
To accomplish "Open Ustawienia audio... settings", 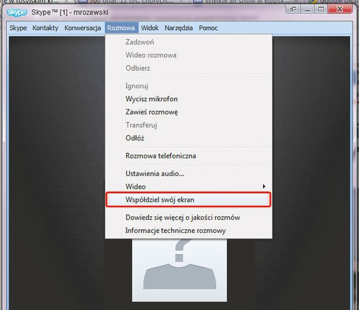I will tap(188, 174).
